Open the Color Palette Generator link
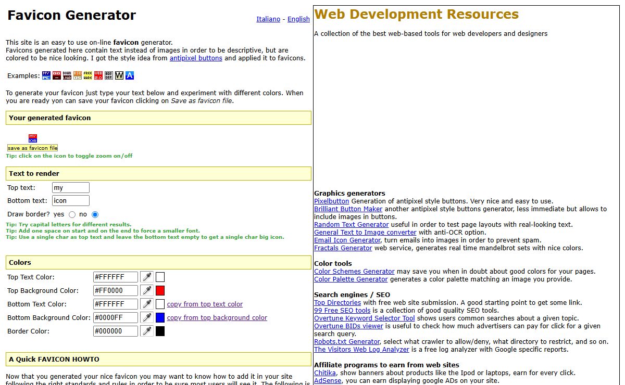This screenshot has width=625, height=385. (x=351, y=279)
